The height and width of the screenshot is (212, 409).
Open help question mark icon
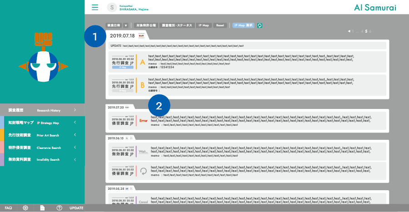(x=59, y=207)
